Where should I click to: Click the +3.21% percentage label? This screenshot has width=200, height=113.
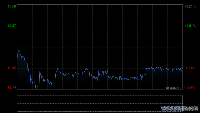[x=190, y=6]
